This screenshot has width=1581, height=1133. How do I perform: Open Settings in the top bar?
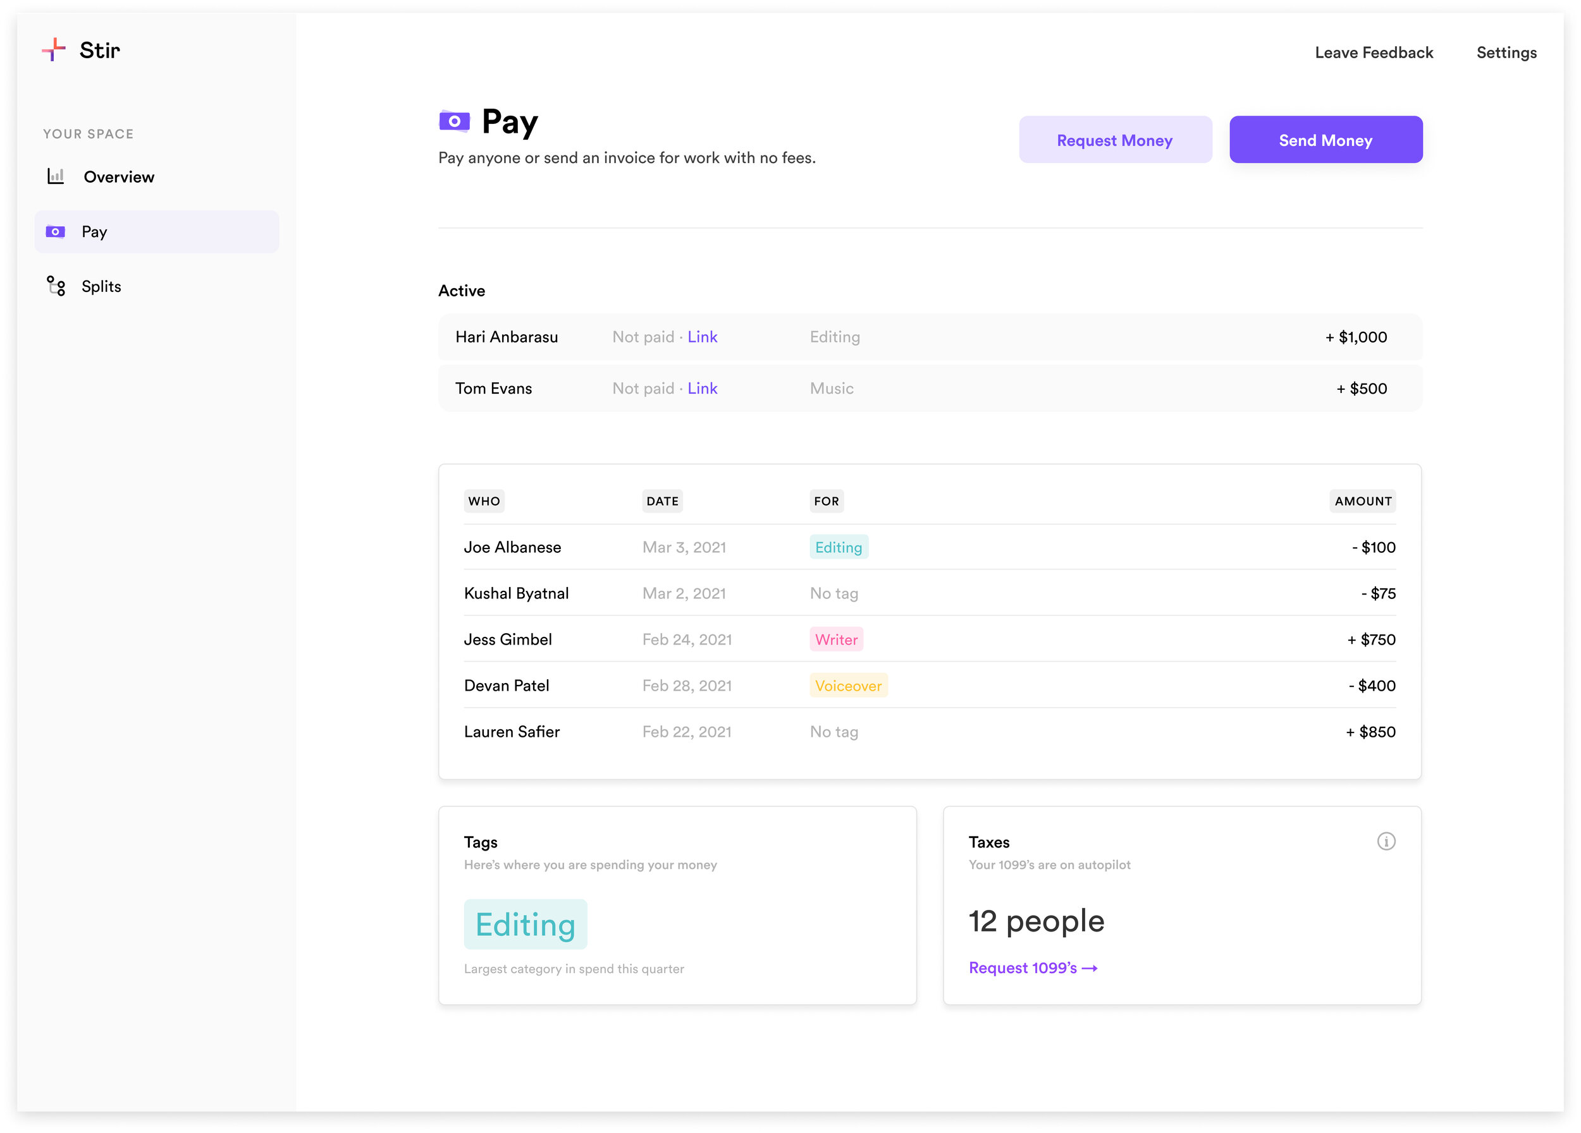1506,53
